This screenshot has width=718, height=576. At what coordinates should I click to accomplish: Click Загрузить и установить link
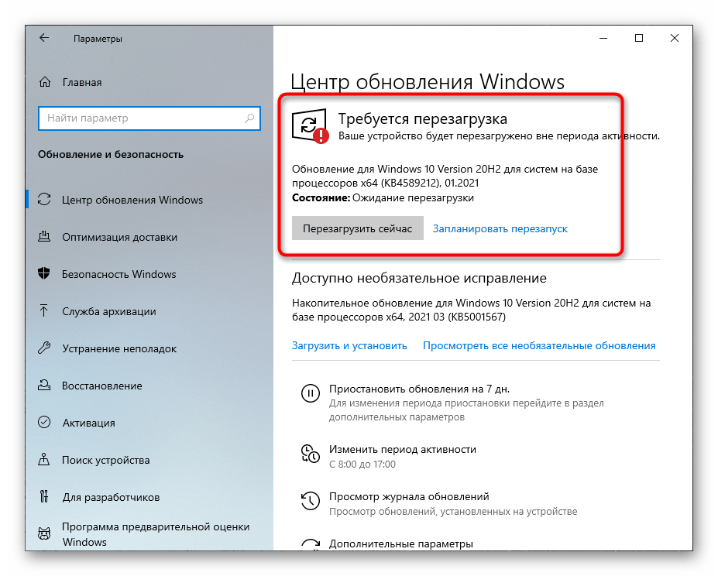[x=349, y=346]
